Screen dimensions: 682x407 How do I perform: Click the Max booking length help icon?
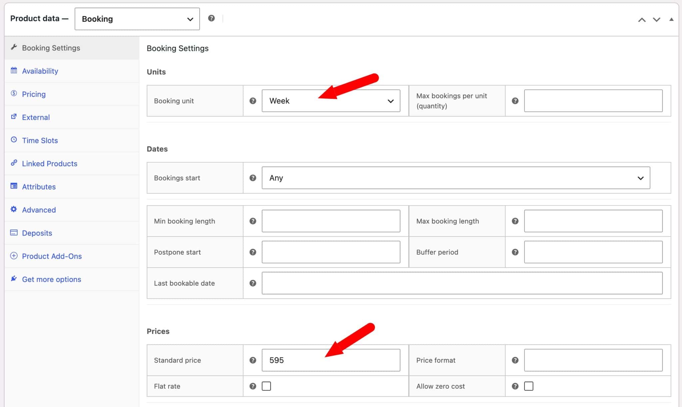pyautogui.click(x=515, y=221)
